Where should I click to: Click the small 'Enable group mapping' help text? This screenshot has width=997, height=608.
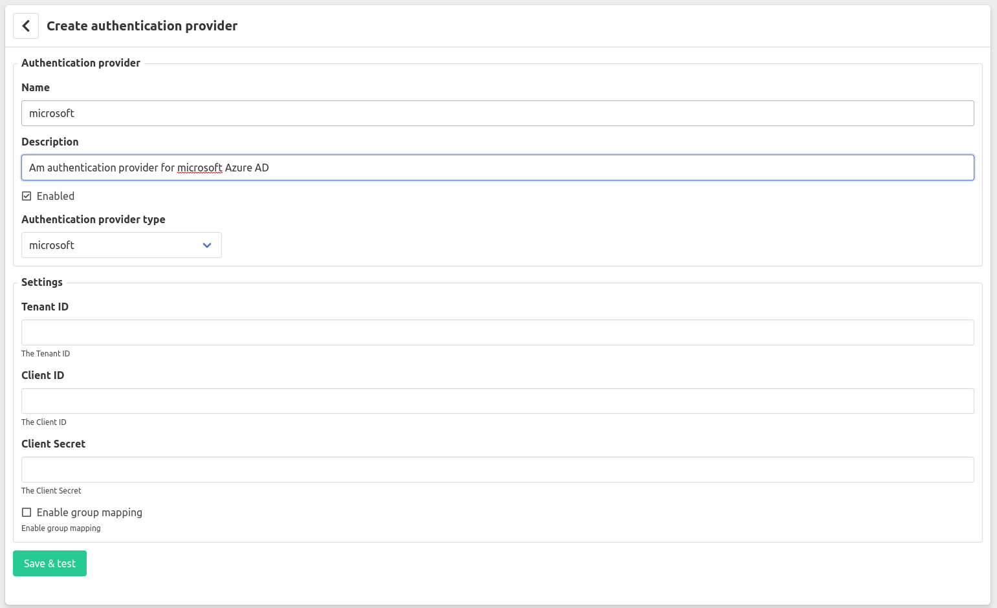(x=61, y=528)
